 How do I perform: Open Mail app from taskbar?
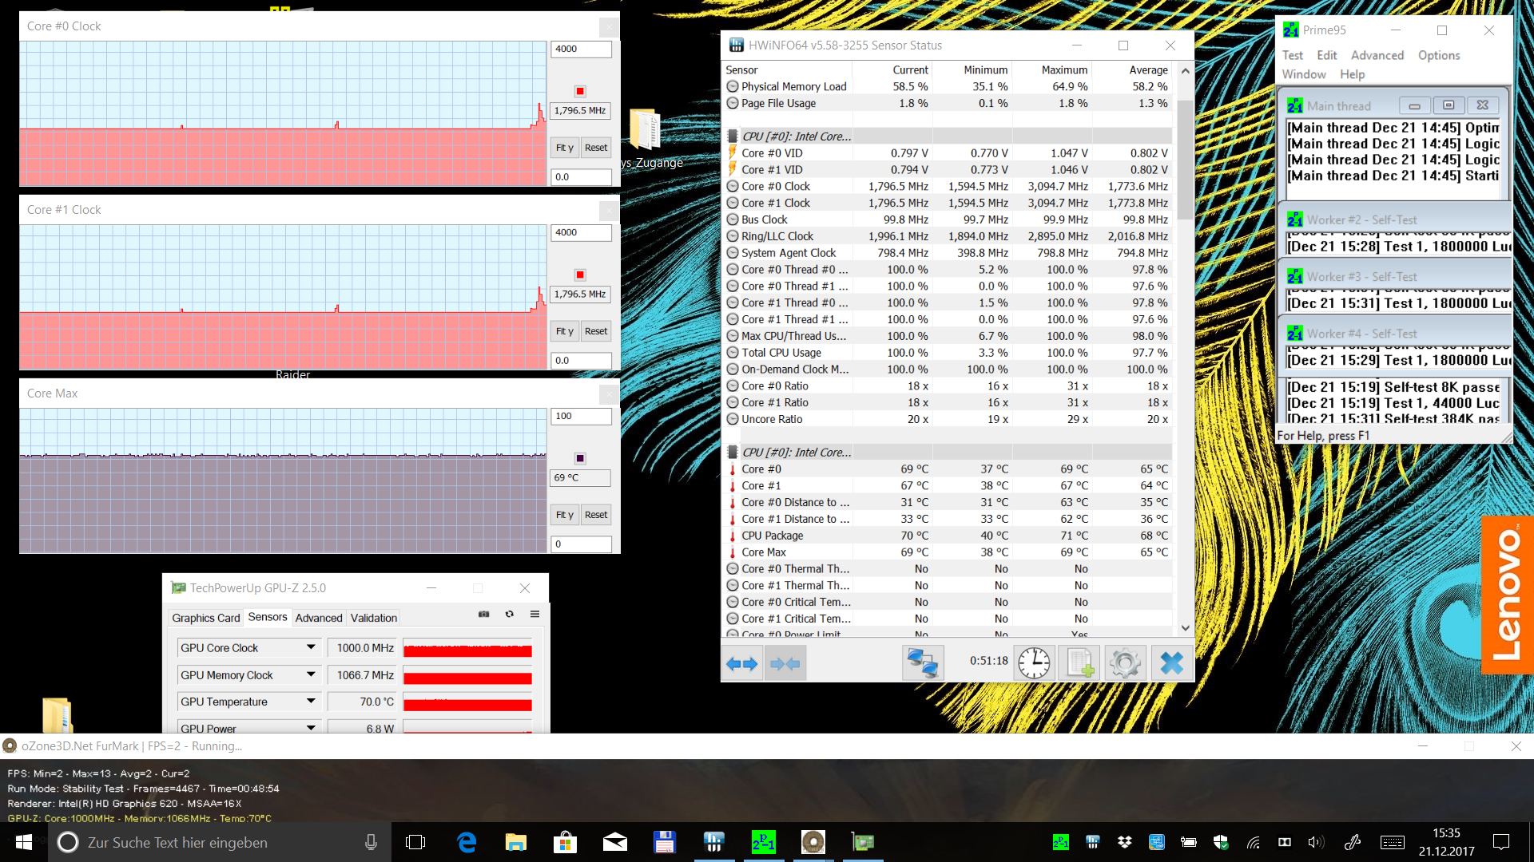pyautogui.click(x=614, y=842)
